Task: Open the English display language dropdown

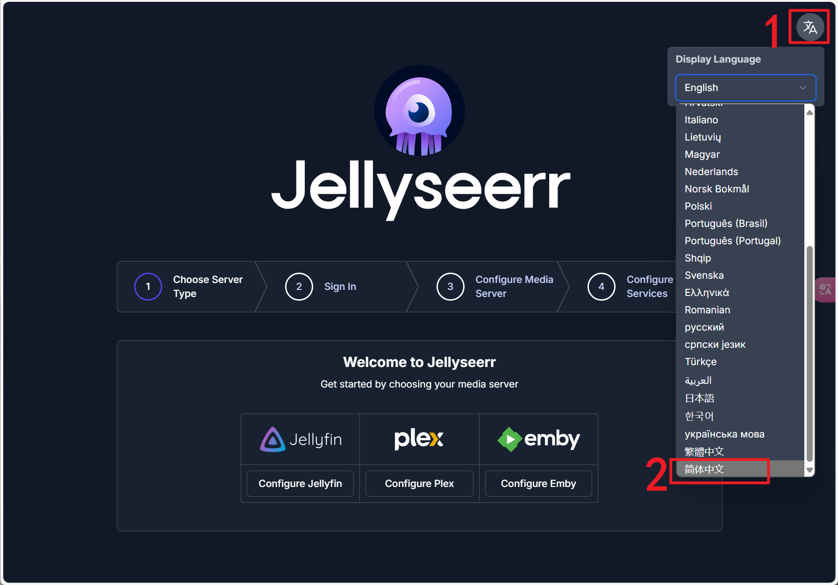Action: click(x=745, y=88)
